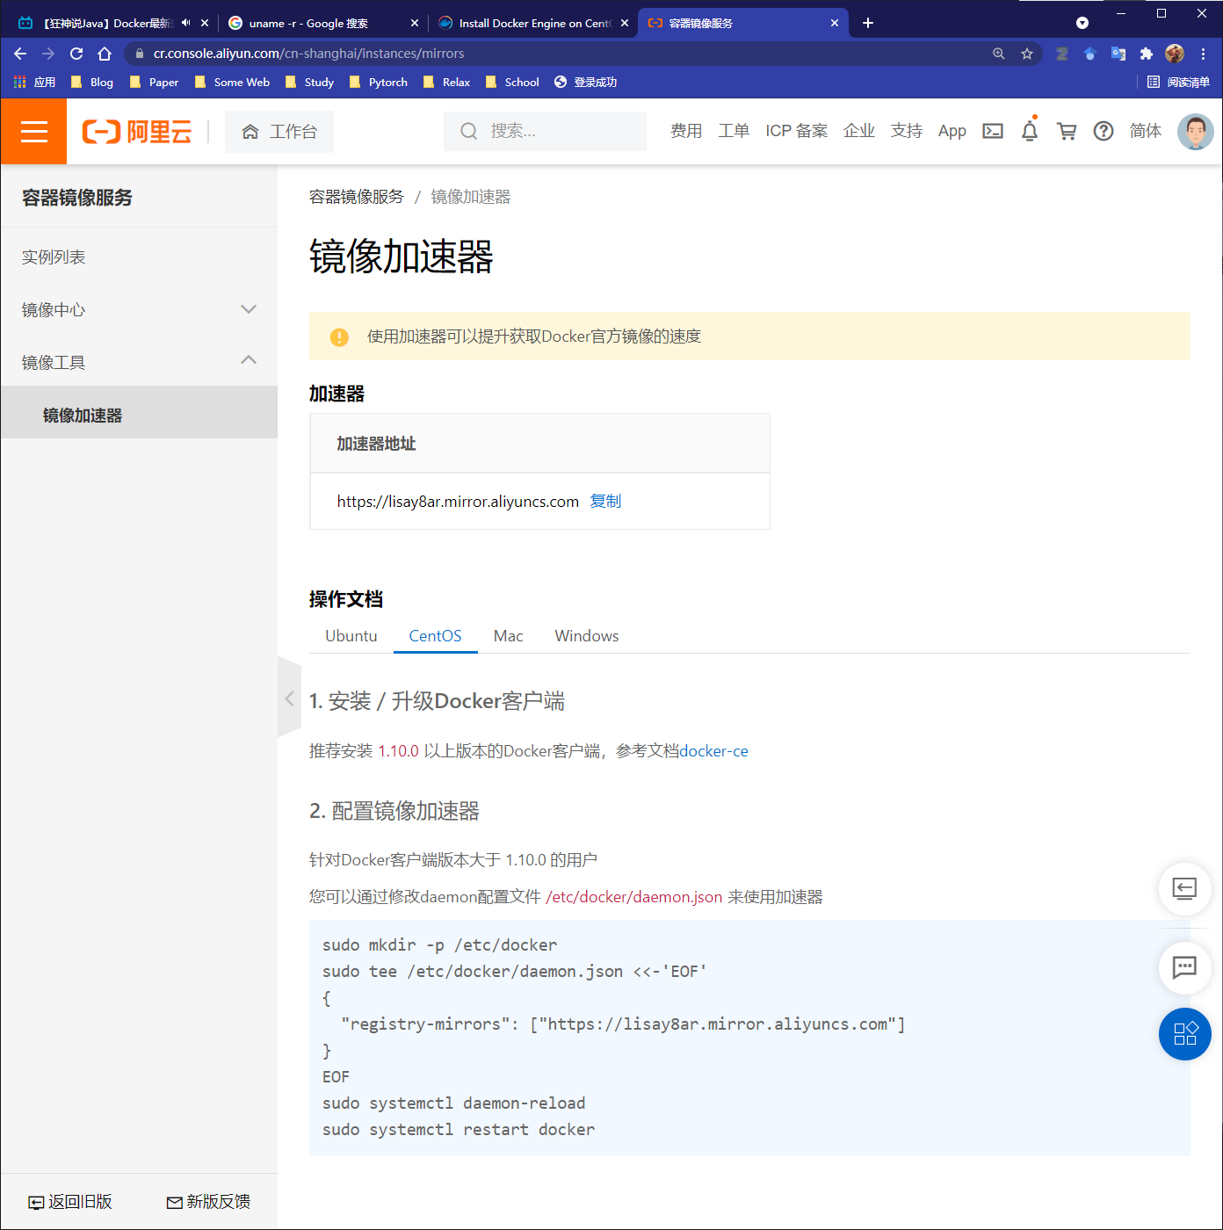Collapse the left sidebar with the arrow handle
The image size is (1223, 1230).
coord(289,698)
